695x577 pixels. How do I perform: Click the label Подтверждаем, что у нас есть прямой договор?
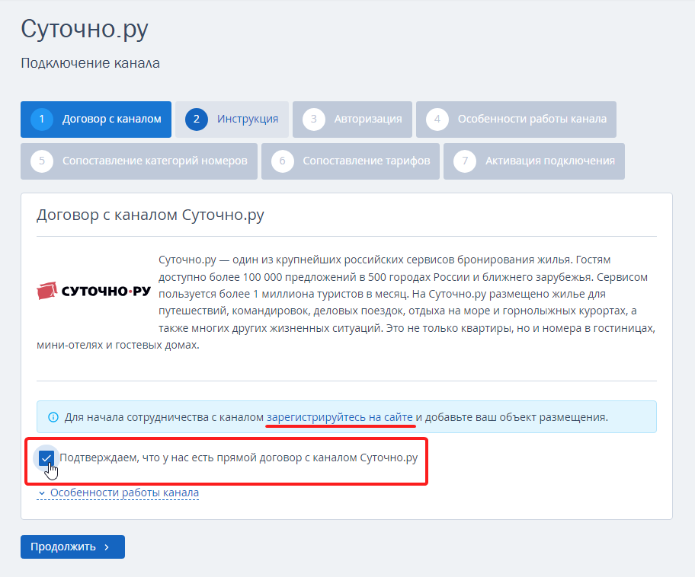(239, 457)
